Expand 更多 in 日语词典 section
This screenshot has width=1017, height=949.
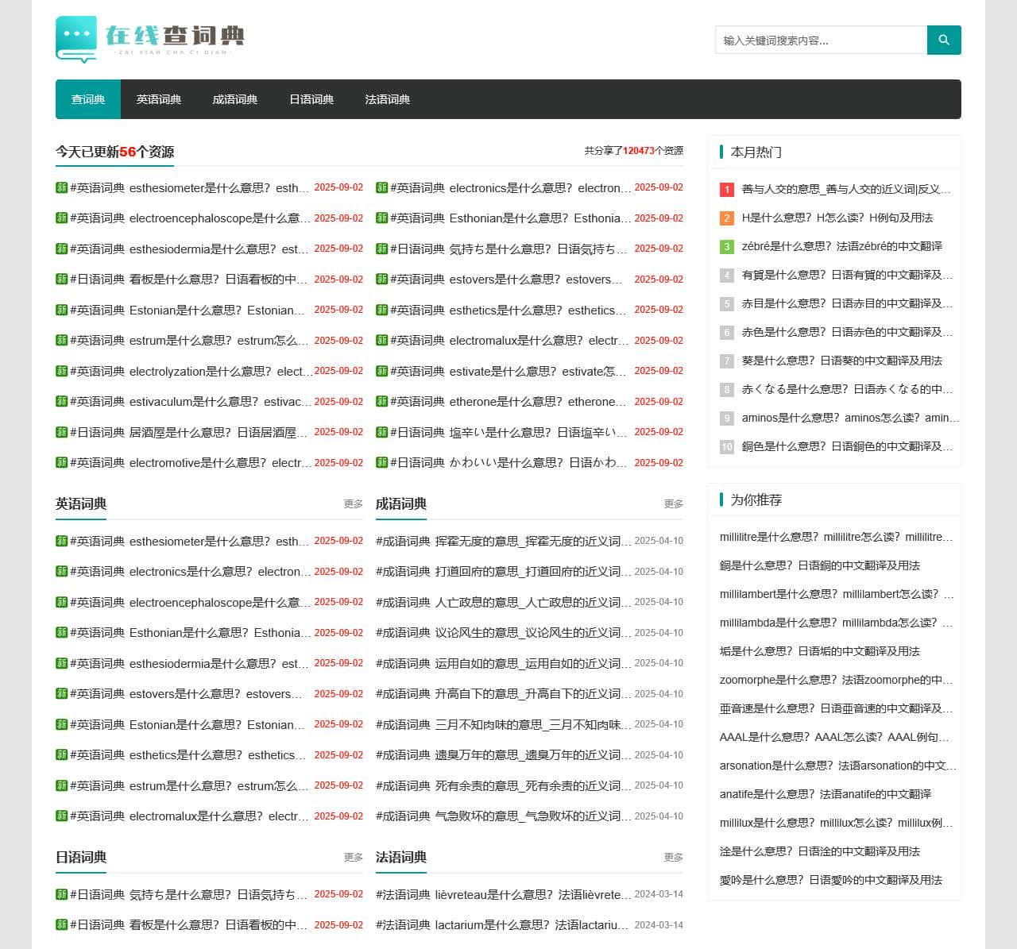353,858
